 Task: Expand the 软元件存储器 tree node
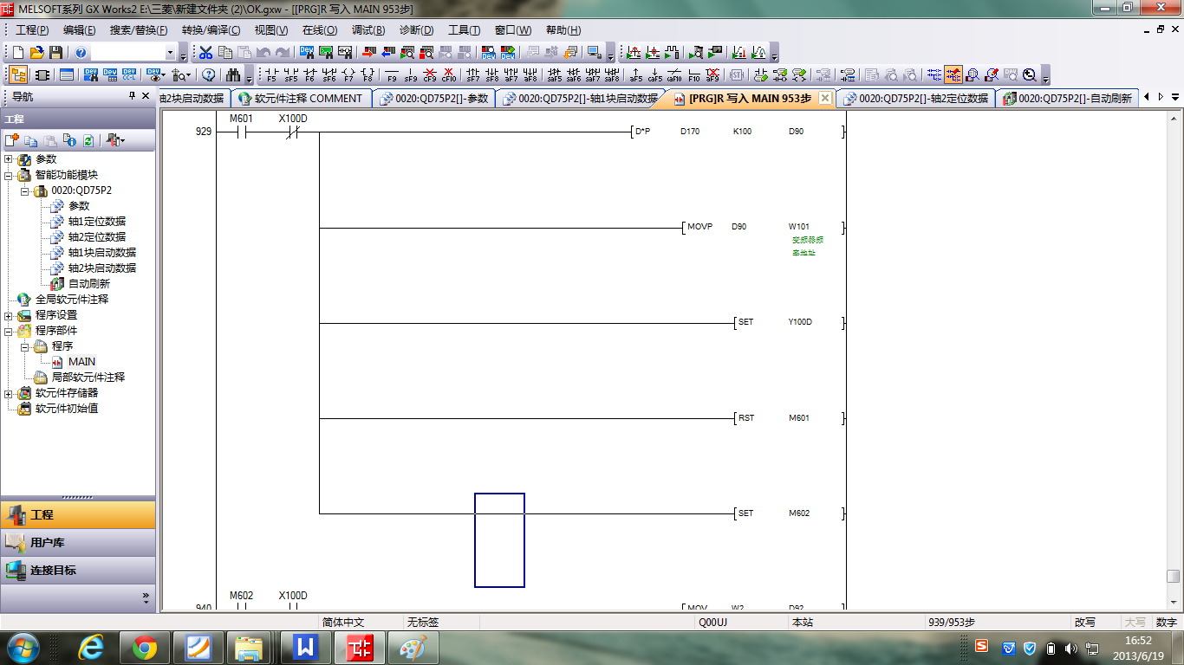pyautogui.click(x=9, y=393)
